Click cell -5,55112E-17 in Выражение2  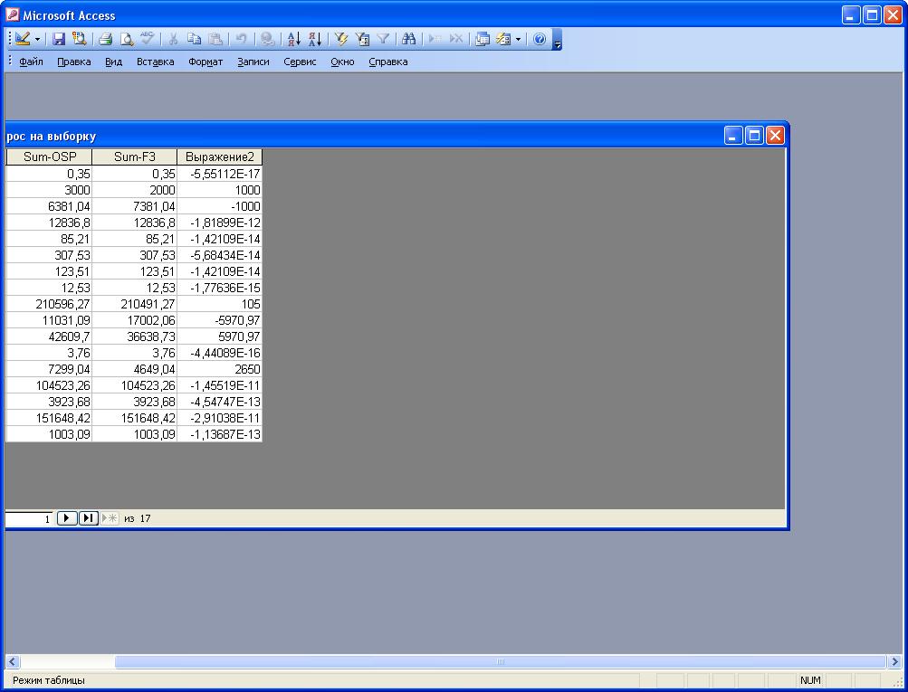219,174
